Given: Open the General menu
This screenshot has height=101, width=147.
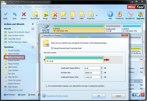Looking at the screenshot, I should [5, 7].
